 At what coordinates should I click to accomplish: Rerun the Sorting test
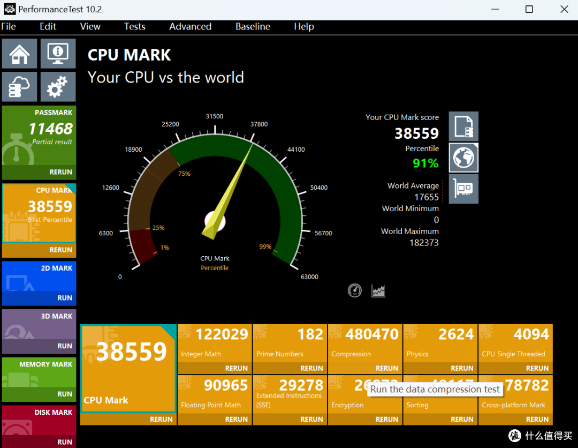coord(440,419)
